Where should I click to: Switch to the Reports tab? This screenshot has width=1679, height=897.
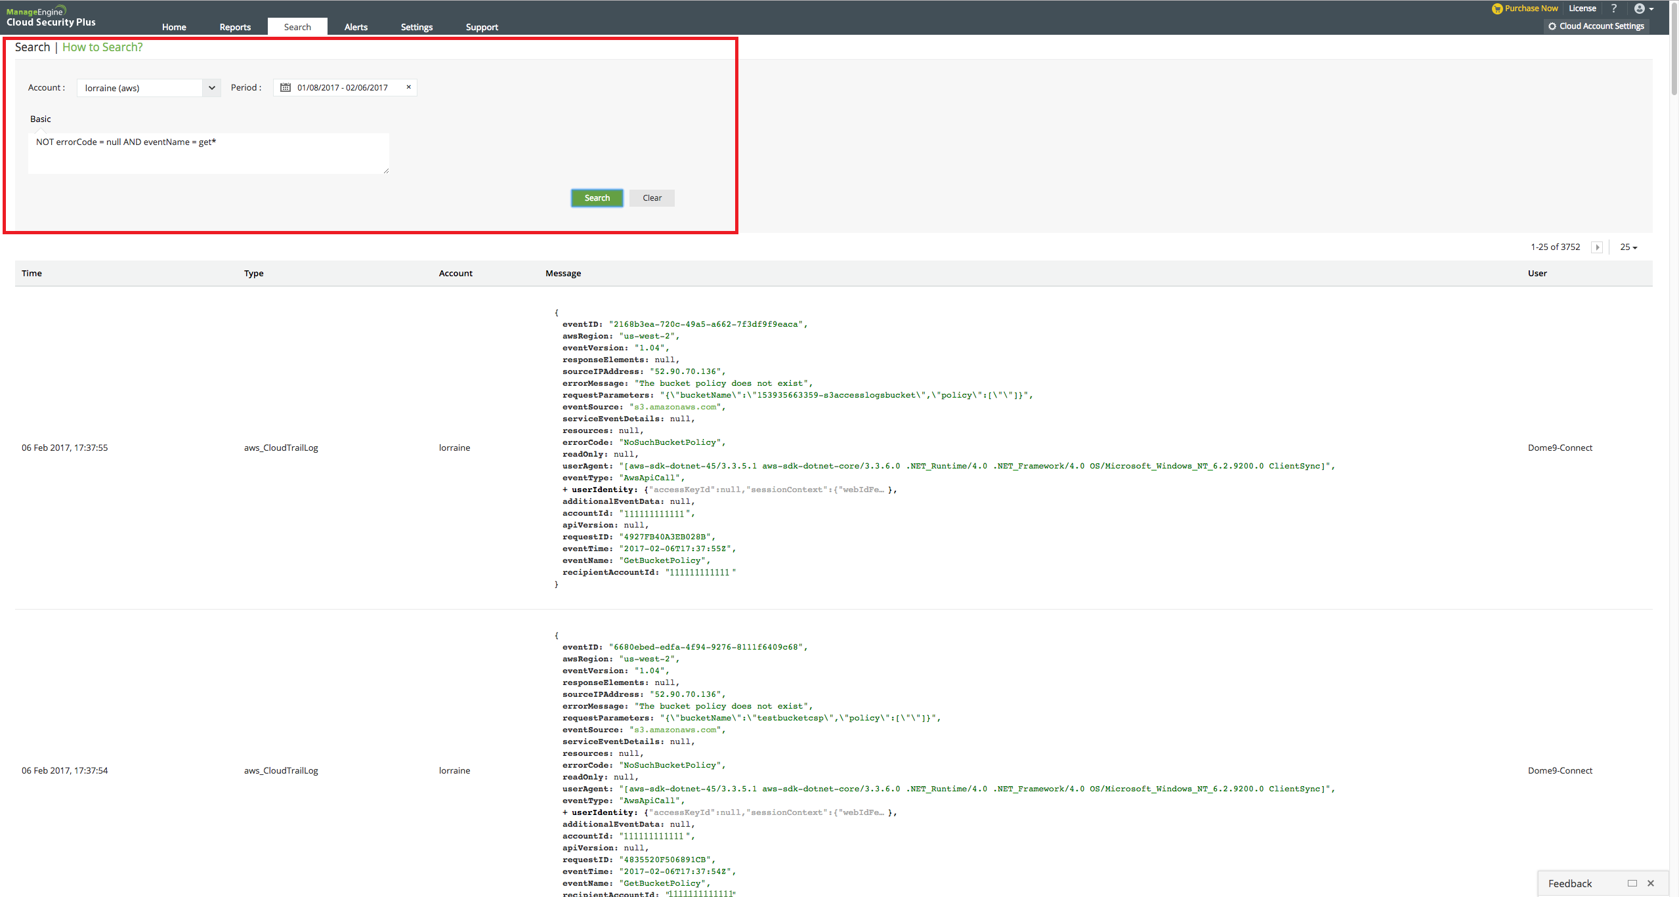[235, 27]
